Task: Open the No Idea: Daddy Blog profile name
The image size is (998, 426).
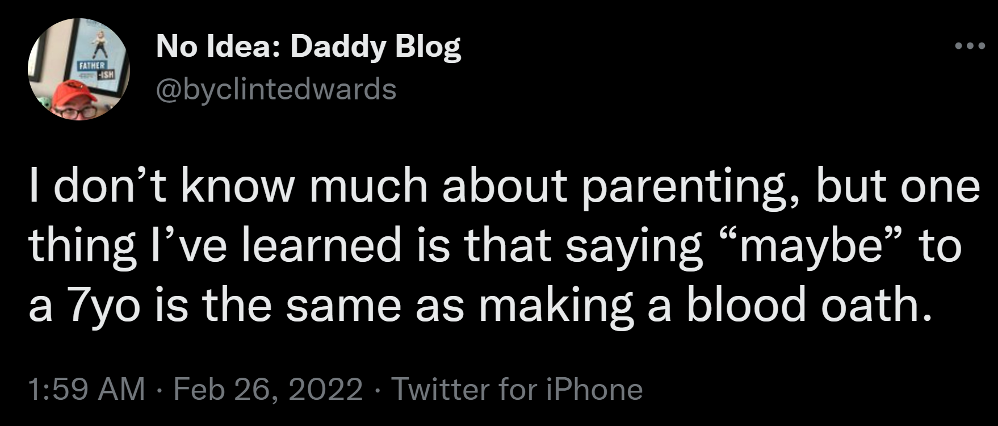Action: (308, 48)
